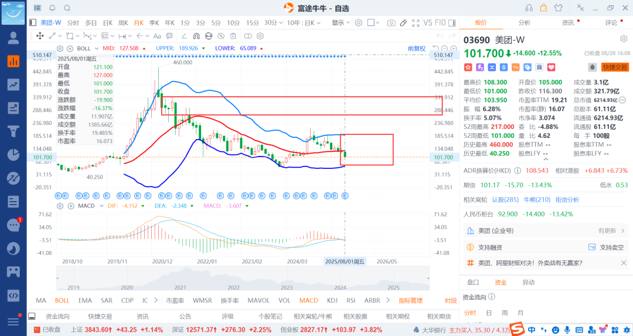Click the 快捷交易 quick trade button
The width and height of the screenshot is (633, 336).
tap(615, 67)
